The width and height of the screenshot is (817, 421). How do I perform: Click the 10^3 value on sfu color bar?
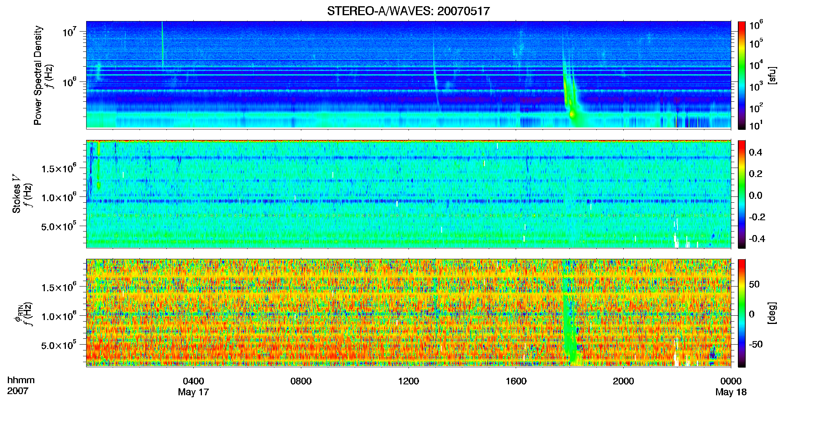click(756, 86)
